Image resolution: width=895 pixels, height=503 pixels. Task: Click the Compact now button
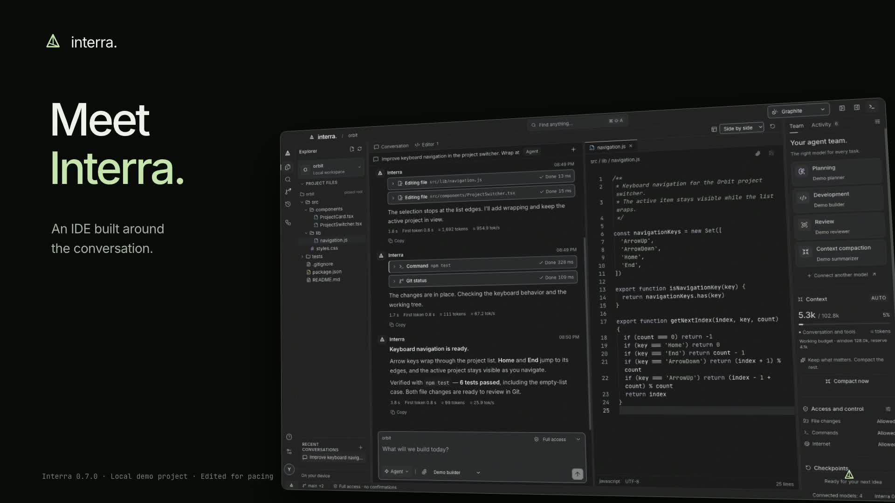[847, 381]
